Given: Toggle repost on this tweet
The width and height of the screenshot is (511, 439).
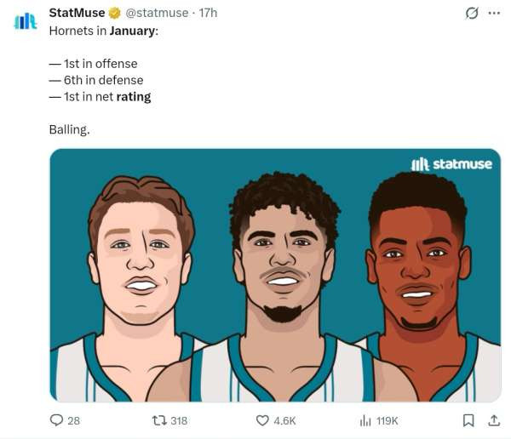Looking at the screenshot, I should point(158,420).
